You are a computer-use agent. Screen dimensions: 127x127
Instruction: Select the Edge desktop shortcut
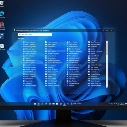point(2,15)
